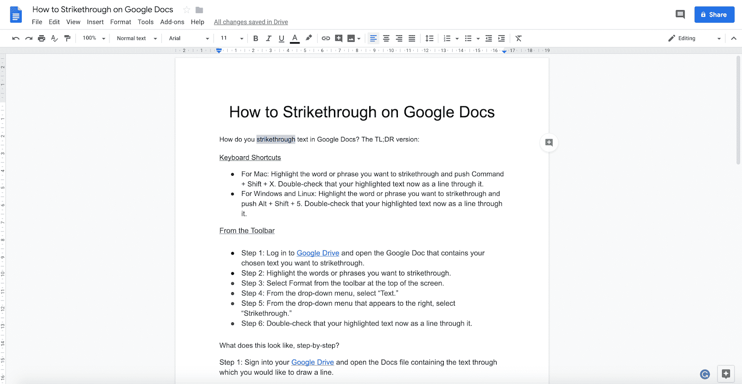The height and width of the screenshot is (384, 742).
Task: Click the vertical scrollbar thumb
Action: (739, 110)
